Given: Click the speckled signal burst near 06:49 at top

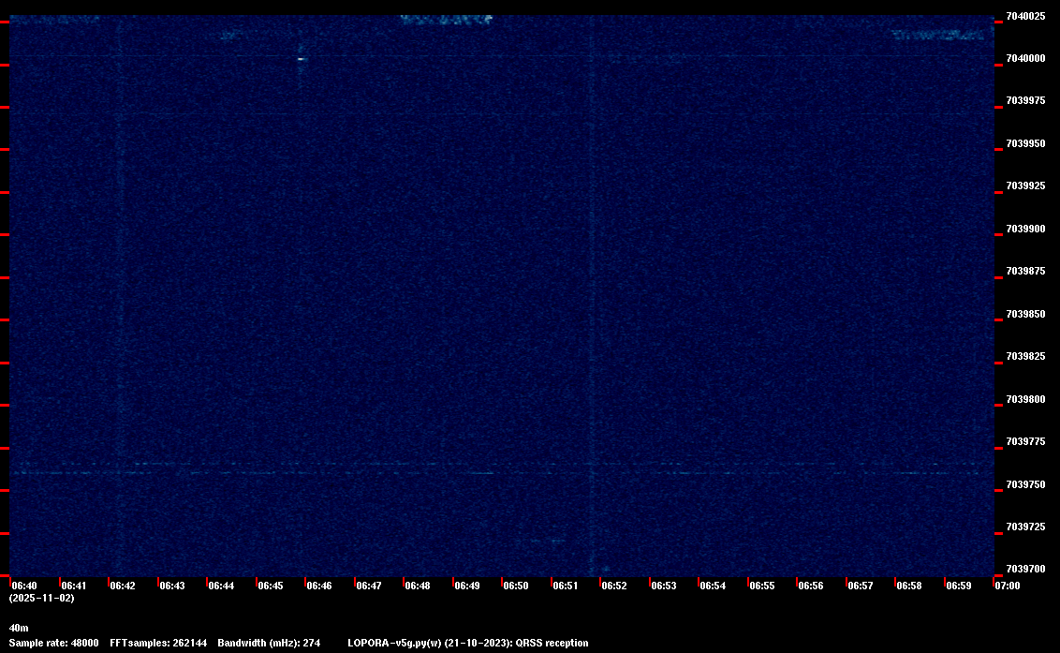Looking at the screenshot, I should tap(446, 20).
